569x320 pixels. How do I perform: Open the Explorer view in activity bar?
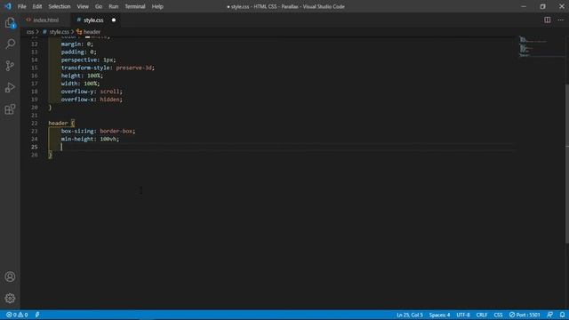coord(10,23)
